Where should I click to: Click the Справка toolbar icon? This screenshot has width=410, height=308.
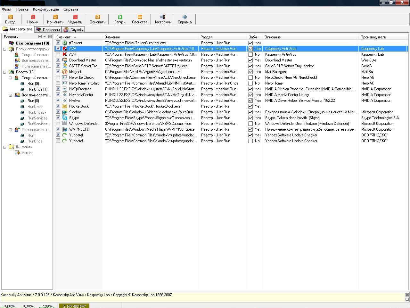(x=184, y=17)
